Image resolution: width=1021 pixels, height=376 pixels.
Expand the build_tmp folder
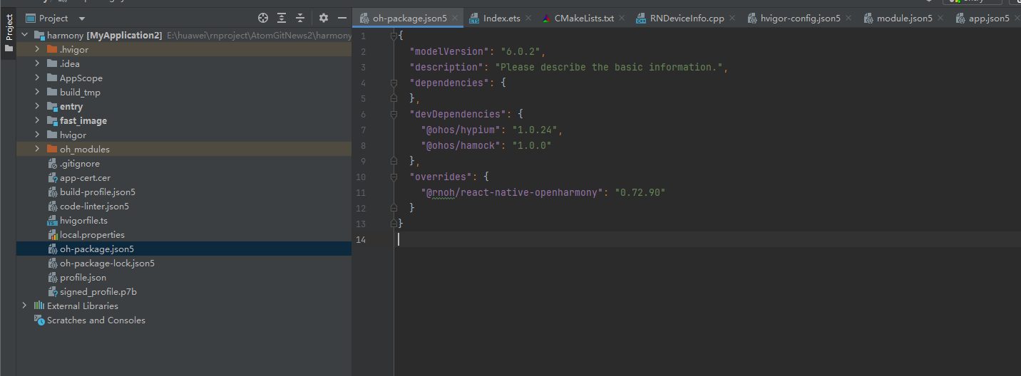click(x=38, y=93)
